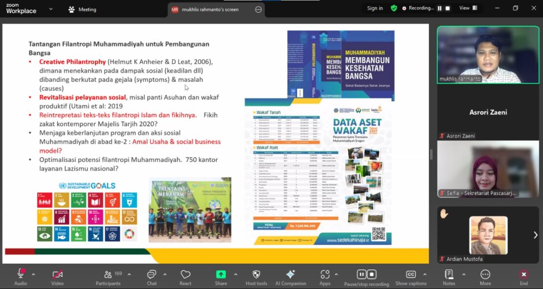
Task: Click the gallery panel divider handle
Action: [x=431, y=155]
